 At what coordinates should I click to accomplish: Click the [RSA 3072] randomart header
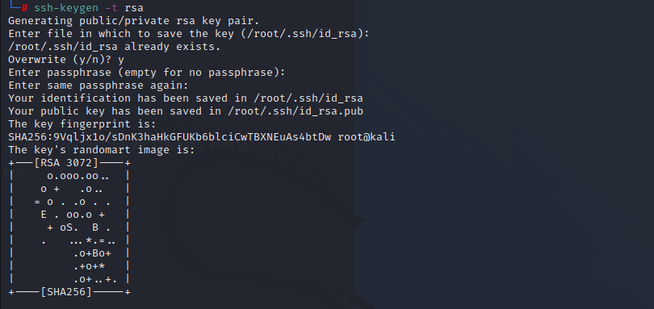pos(66,163)
